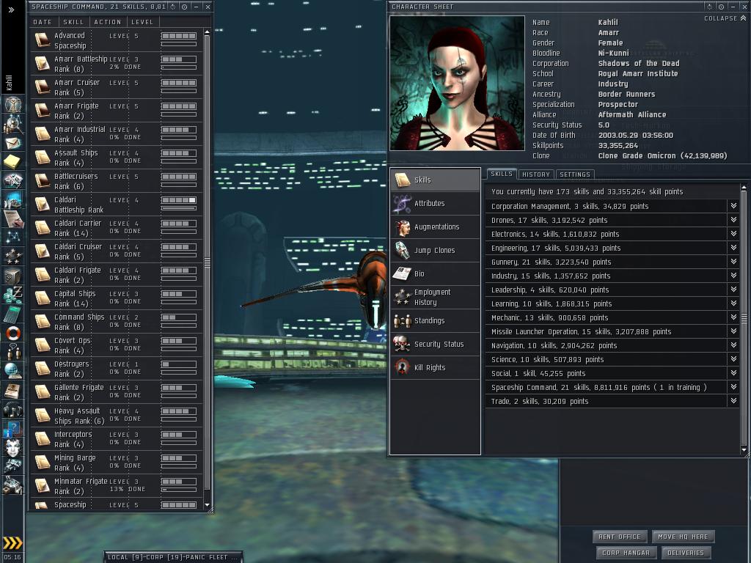Screen dimensions: 751x563
Task: Expand the Trade skill group
Action: (733, 401)
